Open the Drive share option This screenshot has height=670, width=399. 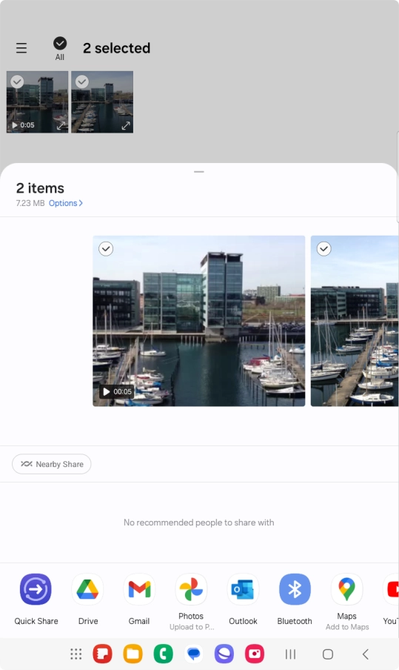point(87,589)
